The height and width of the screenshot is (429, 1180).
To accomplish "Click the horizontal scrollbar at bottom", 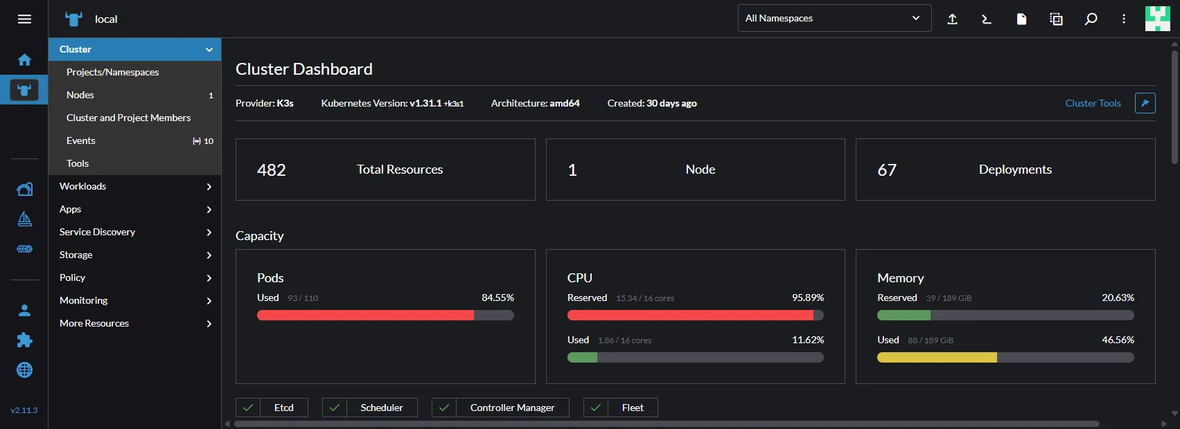I will [667, 423].
